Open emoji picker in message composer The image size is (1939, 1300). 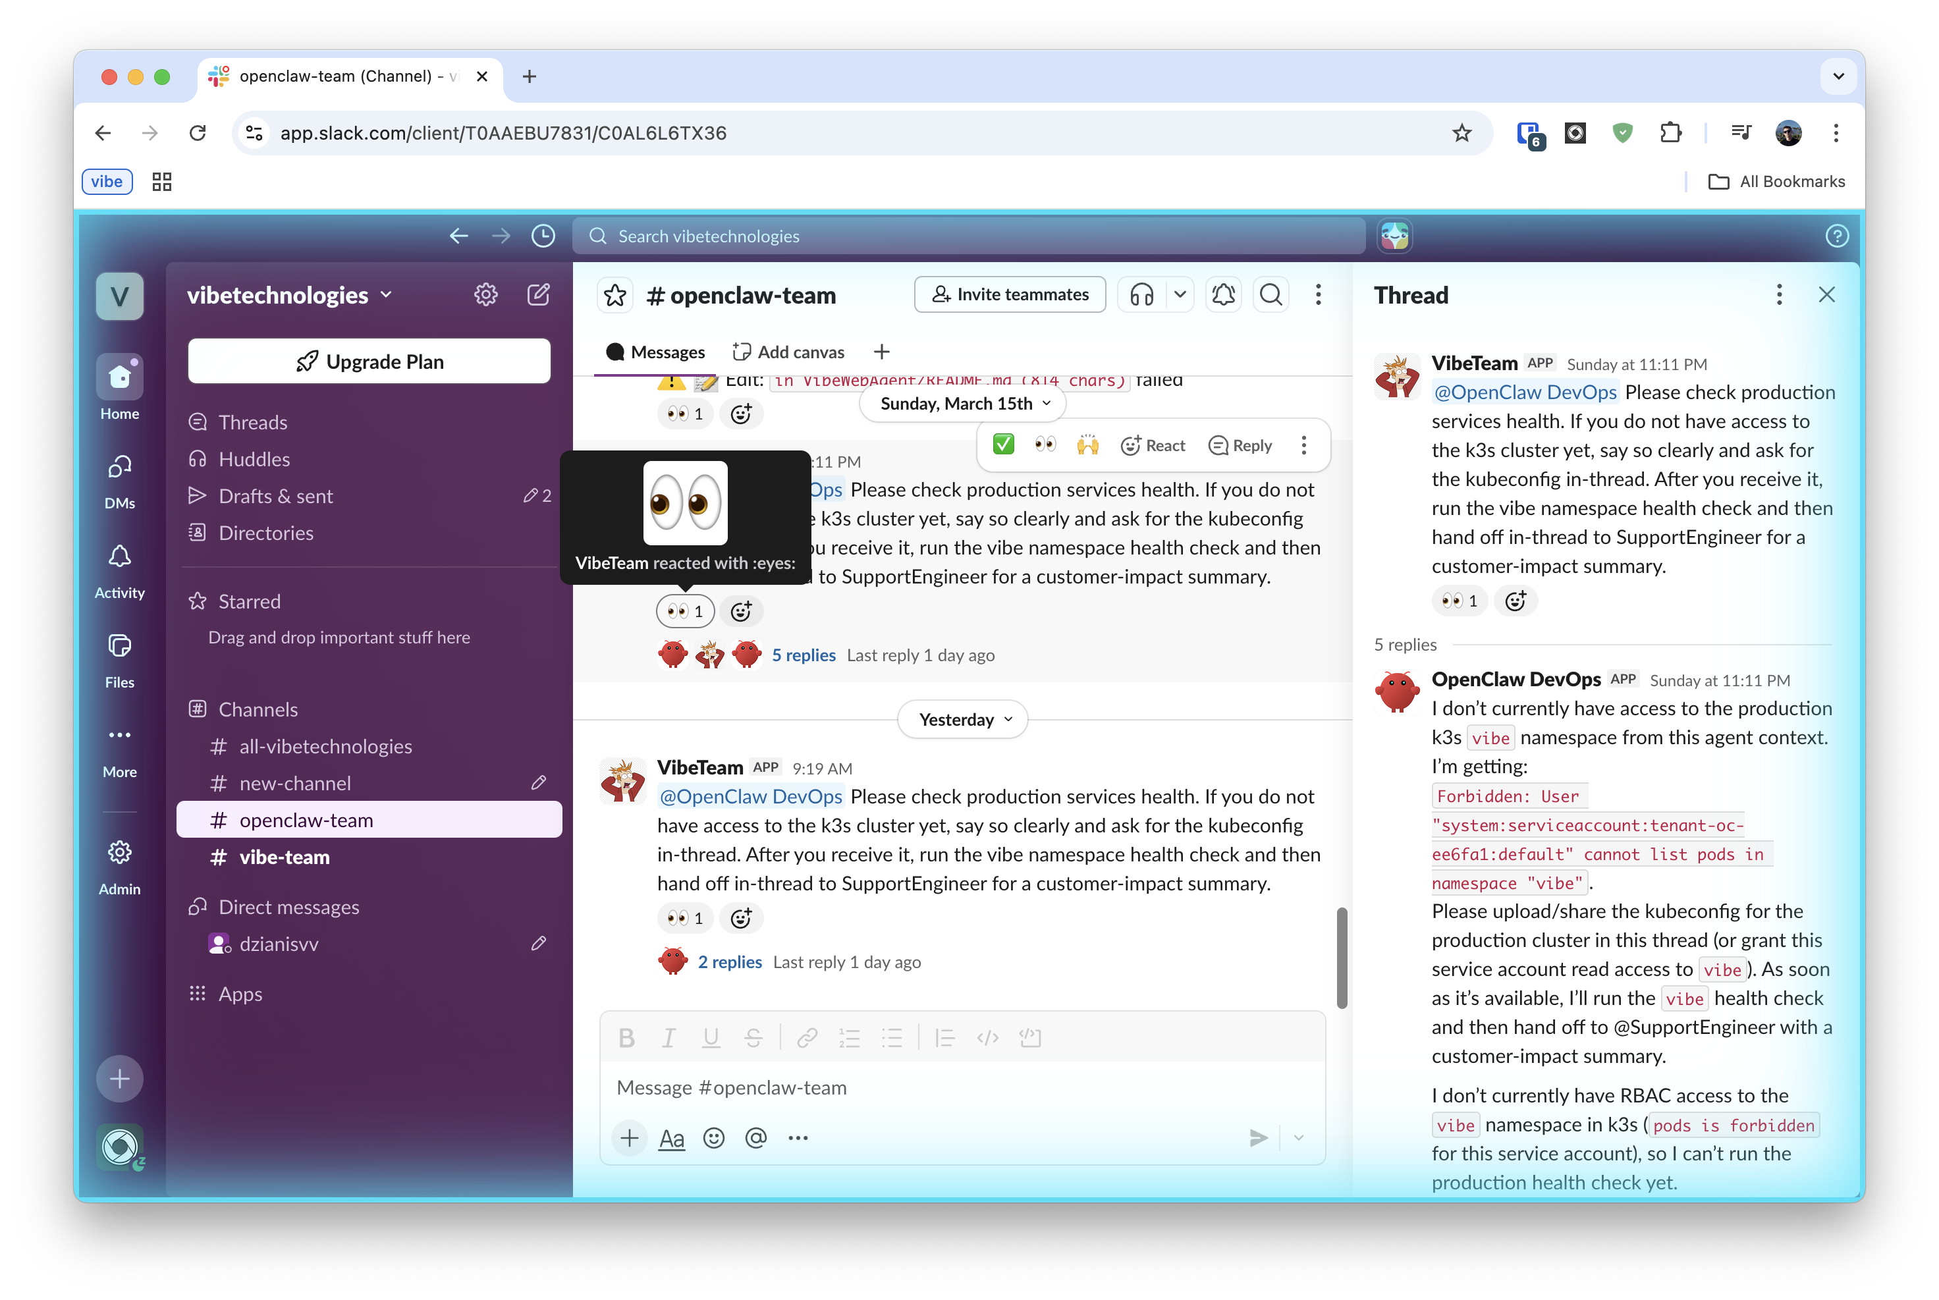pyautogui.click(x=714, y=1139)
